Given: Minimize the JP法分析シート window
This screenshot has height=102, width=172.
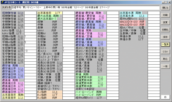Looking at the screenshot, I should click(163, 2).
